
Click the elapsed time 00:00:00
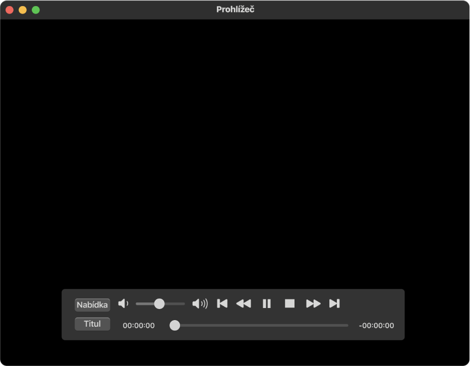[x=139, y=326]
